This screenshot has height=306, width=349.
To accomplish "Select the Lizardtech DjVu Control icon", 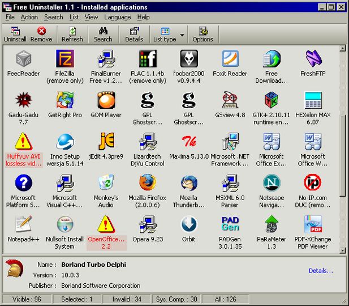I will [x=148, y=142].
